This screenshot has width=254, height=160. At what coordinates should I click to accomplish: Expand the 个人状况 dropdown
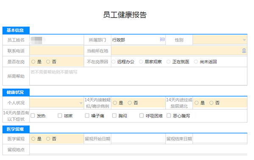[x=56, y=103]
